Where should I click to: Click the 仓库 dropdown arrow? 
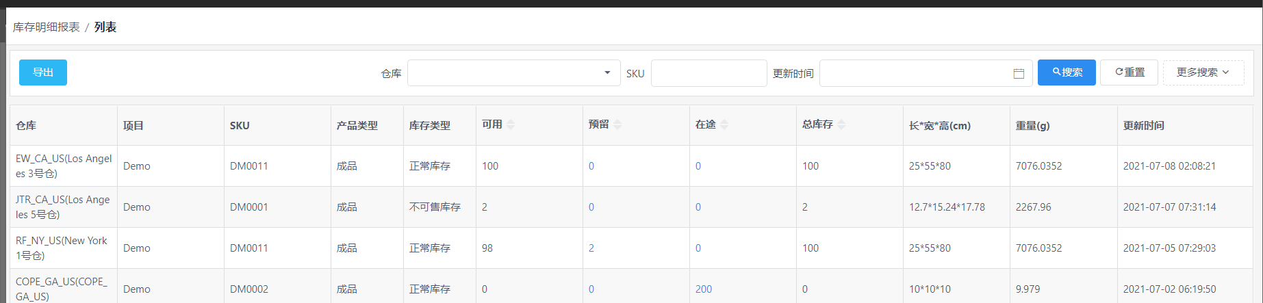pyautogui.click(x=607, y=73)
